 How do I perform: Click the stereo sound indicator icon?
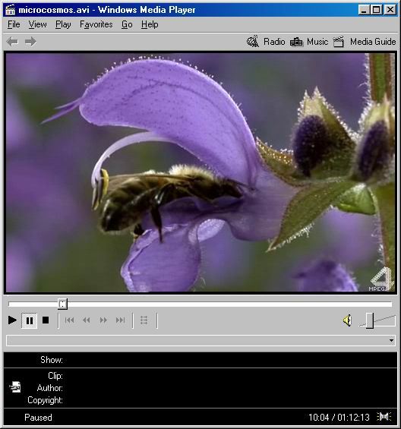(x=384, y=417)
